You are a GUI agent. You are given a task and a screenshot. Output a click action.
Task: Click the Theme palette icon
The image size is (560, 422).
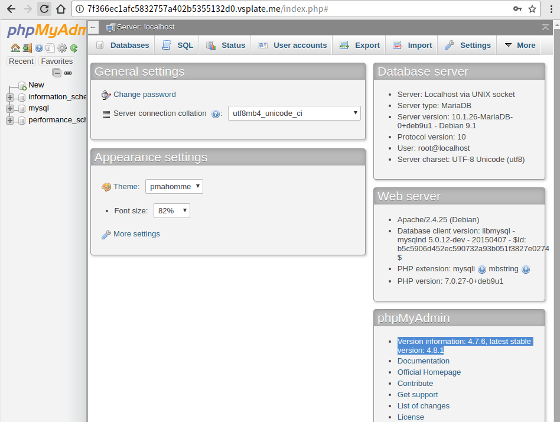tap(106, 187)
